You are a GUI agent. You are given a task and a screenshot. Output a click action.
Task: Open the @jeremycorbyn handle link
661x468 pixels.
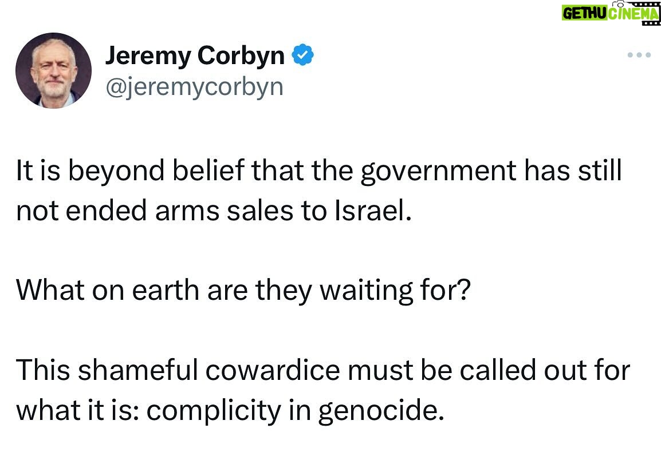[x=194, y=87]
